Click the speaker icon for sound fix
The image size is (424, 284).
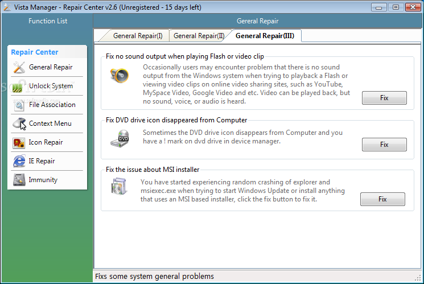120,75
